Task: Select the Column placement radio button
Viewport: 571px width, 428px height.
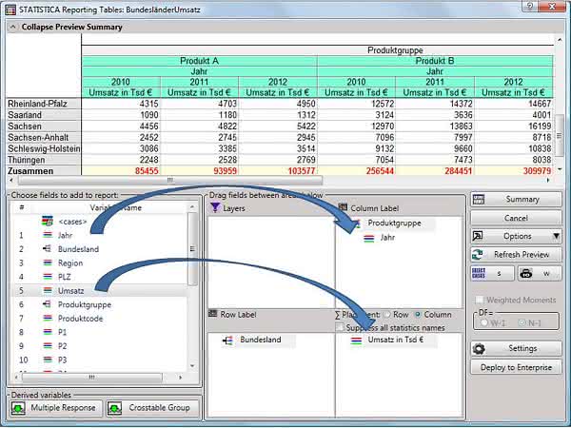Action: [x=418, y=315]
